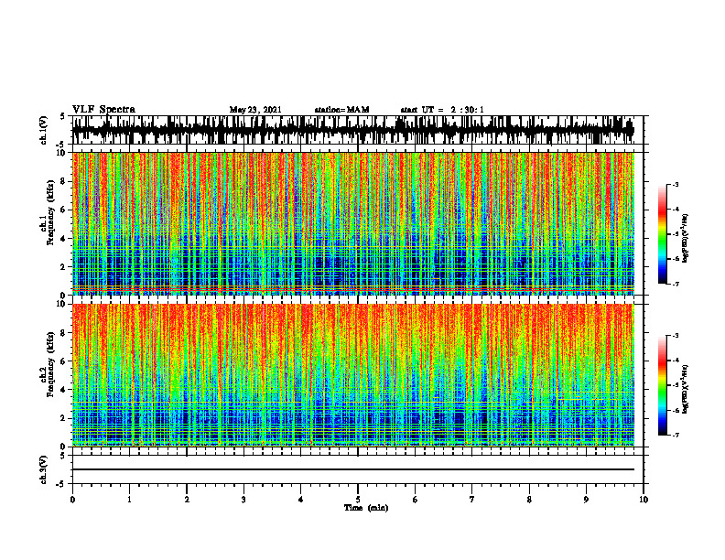Click the ch.2 color scale bar
This screenshot has height=560, width=725.
point(663,385)
